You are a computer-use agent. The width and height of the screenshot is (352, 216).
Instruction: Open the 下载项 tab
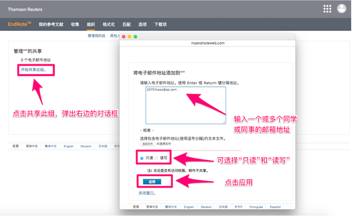pos(160,24)
